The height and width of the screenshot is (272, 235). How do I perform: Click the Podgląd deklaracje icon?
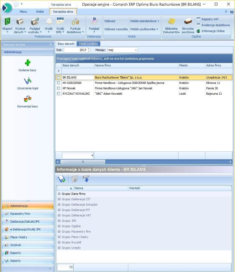coord(94,22)
